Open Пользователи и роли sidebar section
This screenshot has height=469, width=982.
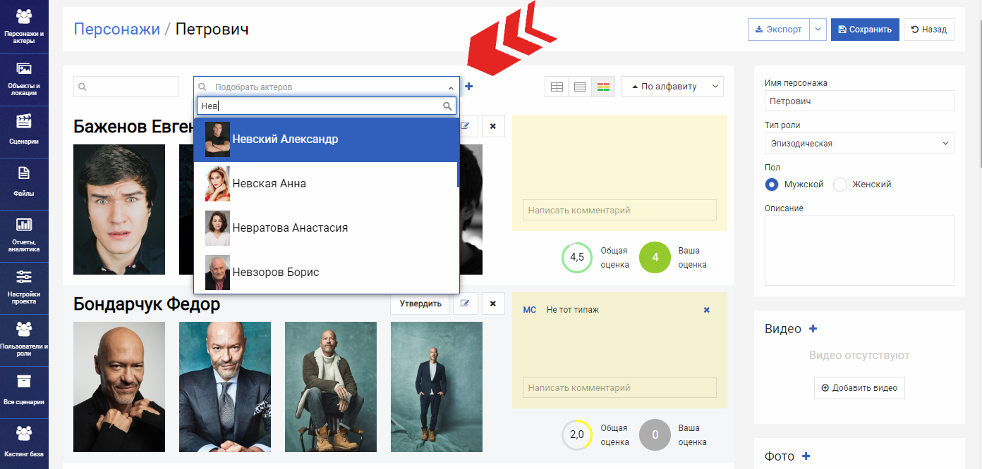[24, 340]
